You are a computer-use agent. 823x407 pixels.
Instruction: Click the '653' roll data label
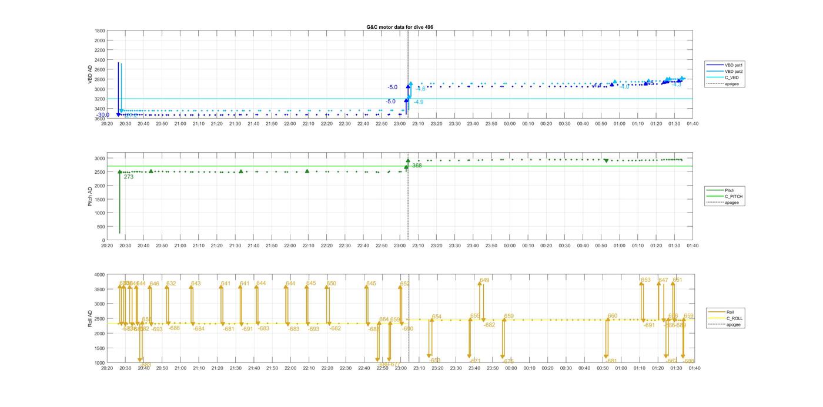tap(646, 280)
